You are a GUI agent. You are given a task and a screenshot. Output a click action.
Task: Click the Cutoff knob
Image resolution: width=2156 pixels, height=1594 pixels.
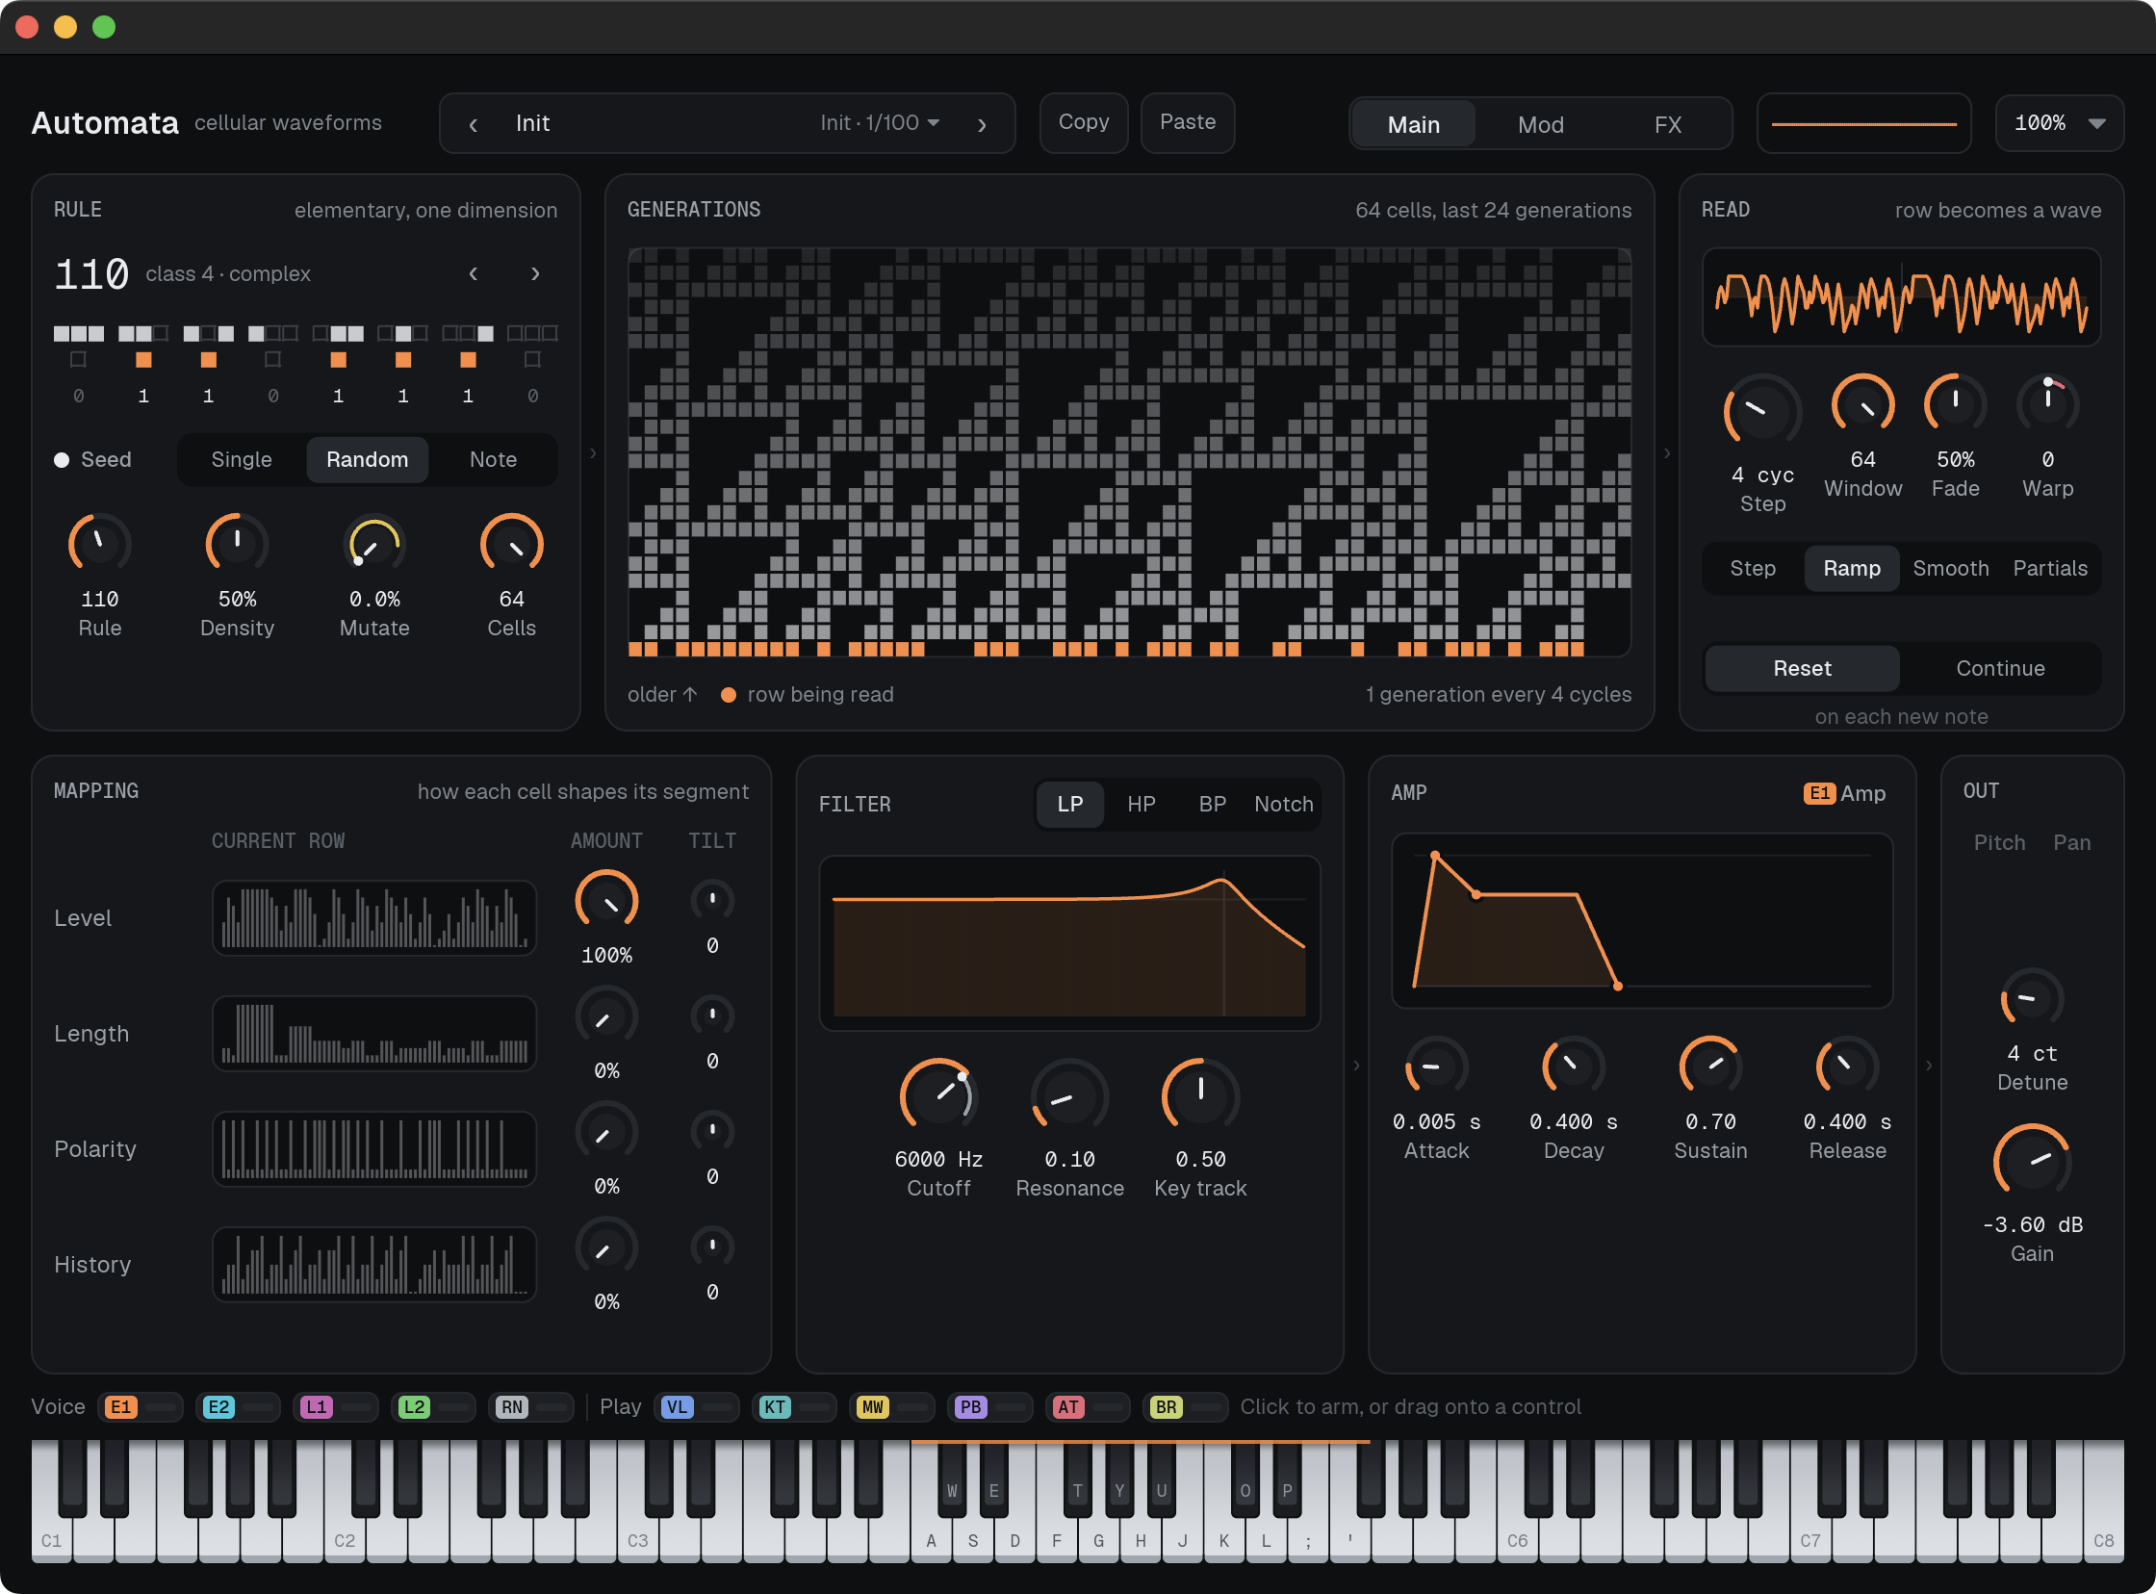pos(938,1097)
